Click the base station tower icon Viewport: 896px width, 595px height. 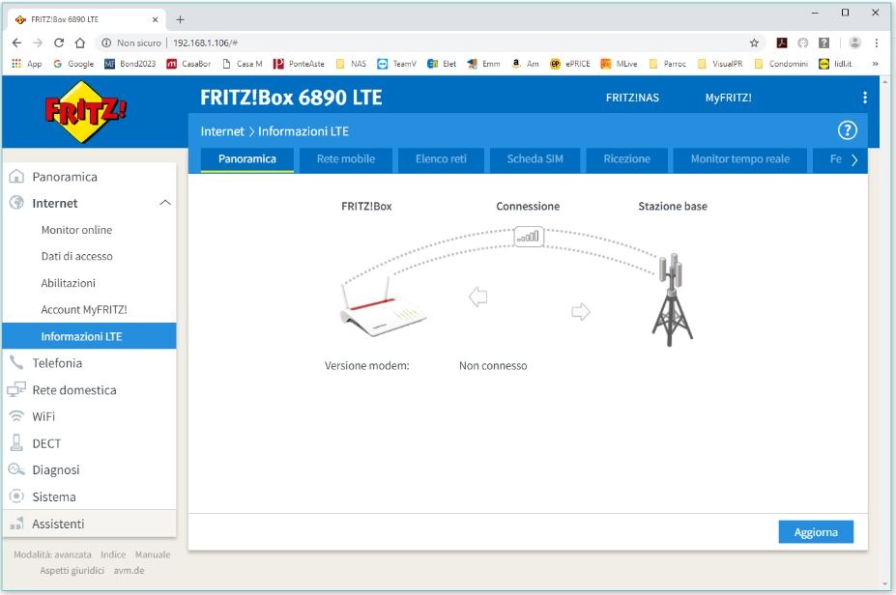pyautogui.click(x=672, y=299)
